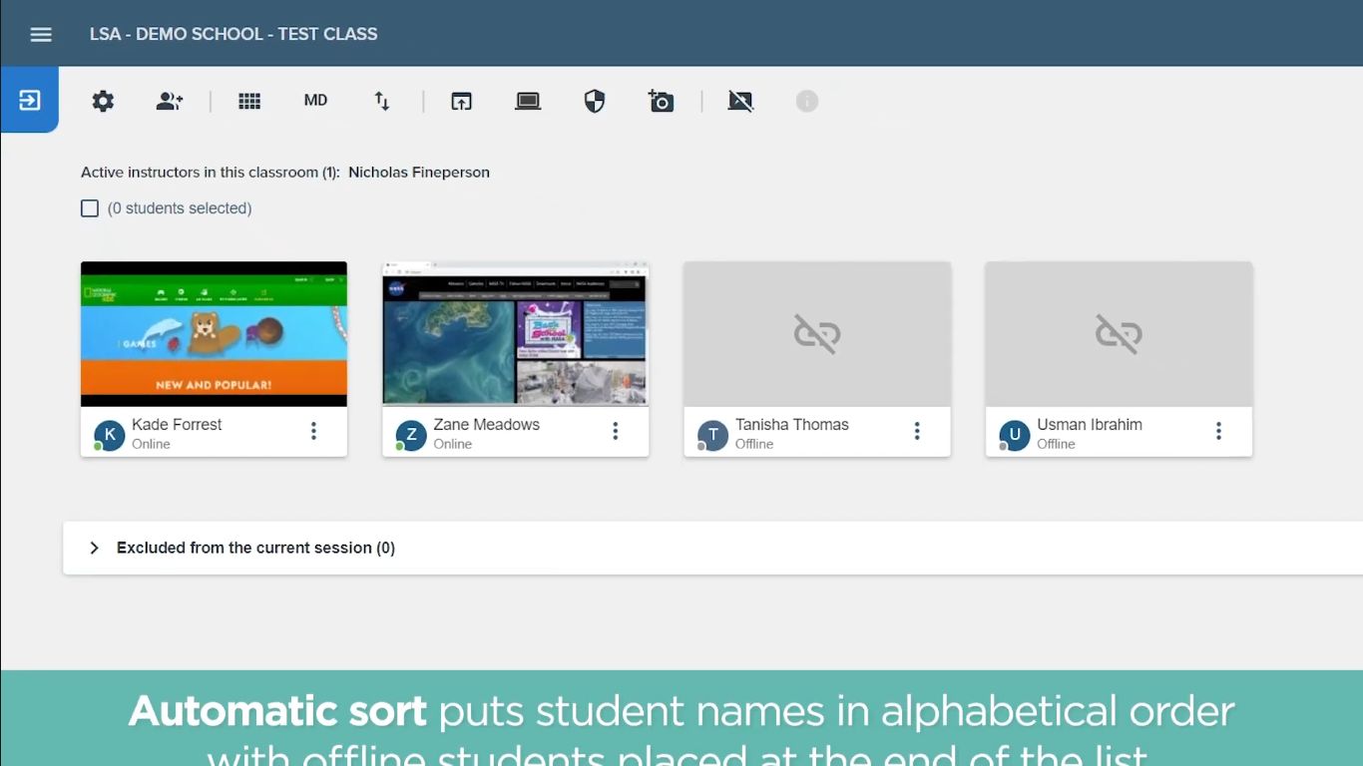Select the MD thumbnail size option

point(315,101)
